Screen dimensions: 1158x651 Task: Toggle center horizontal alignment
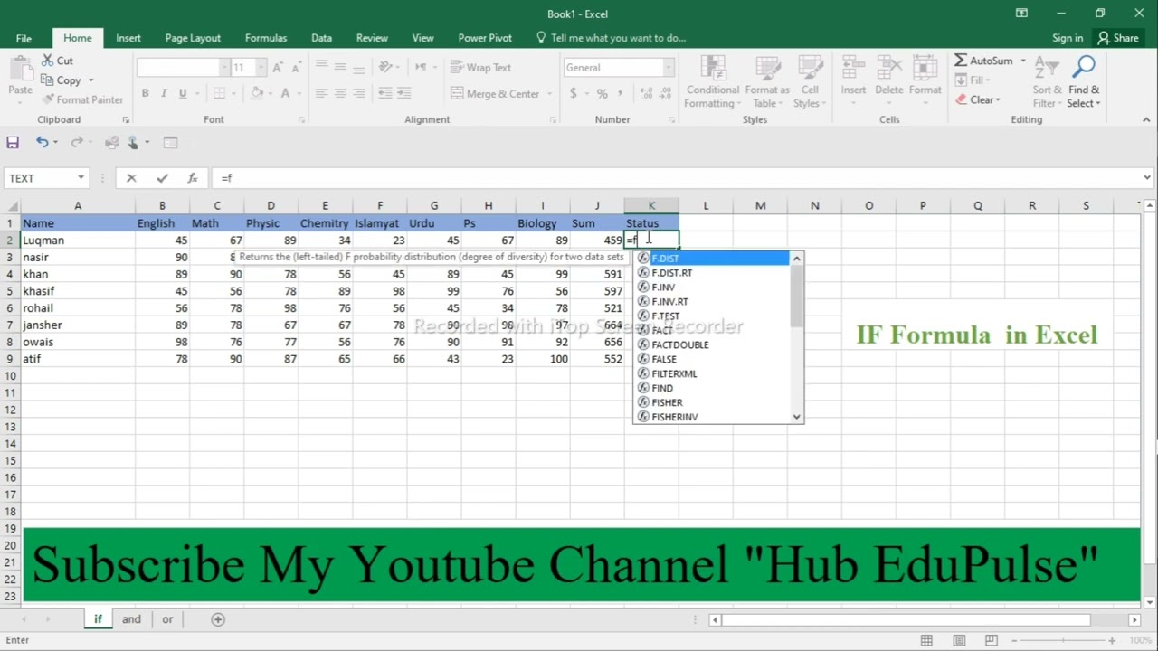(x=340, y=93)
